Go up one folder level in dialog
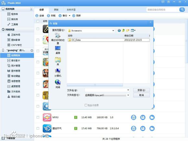This screenshot has width=188, height=141. click(123, 30)
